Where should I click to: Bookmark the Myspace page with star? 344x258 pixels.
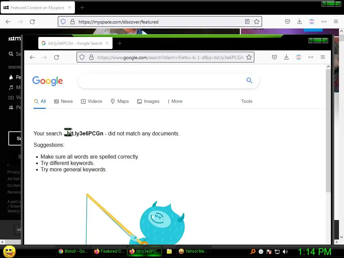point(257,21)
